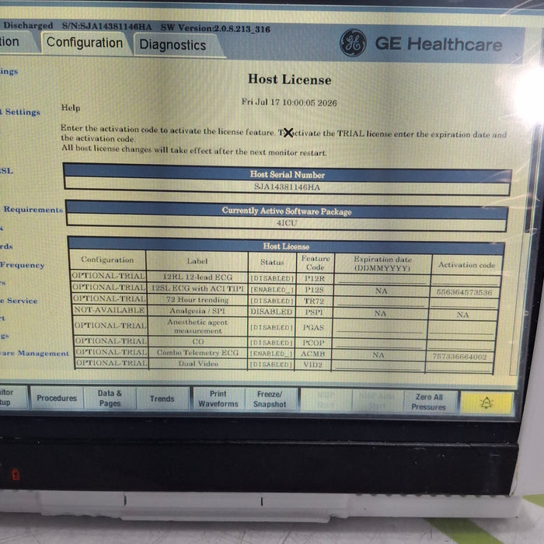The width and height of the screenshot is (544, 544).
Task: Click Zero All Pressures button
Action: click(429, 402)
